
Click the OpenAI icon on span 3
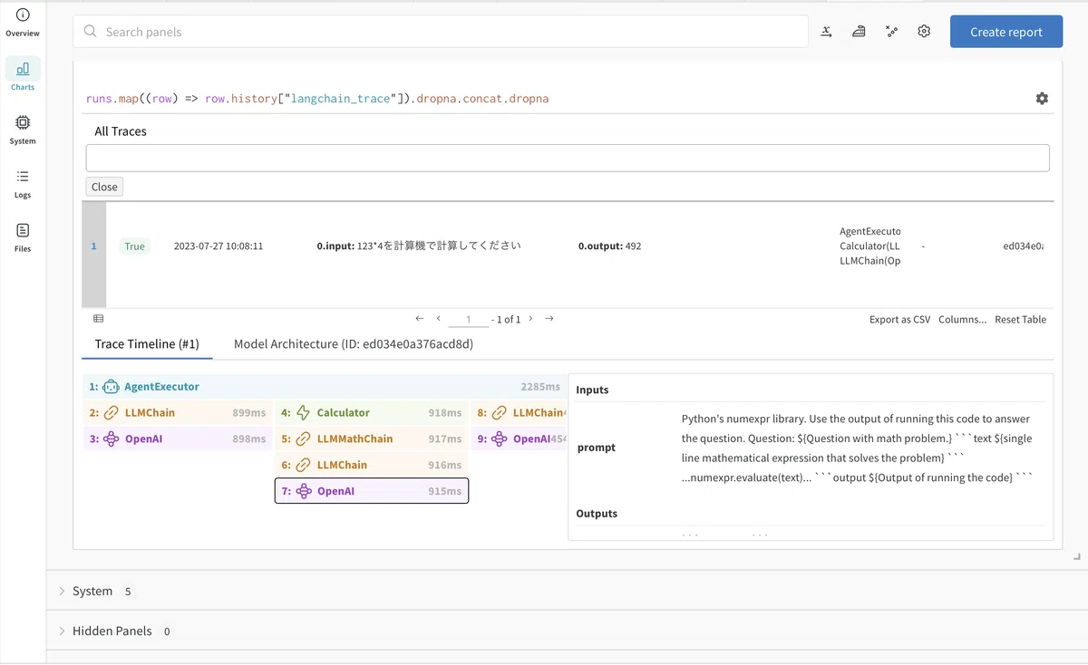[111, 439]
